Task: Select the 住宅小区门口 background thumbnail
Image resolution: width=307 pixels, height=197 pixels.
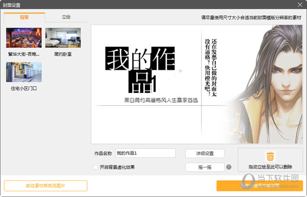Action: click(x=24, y=72)
